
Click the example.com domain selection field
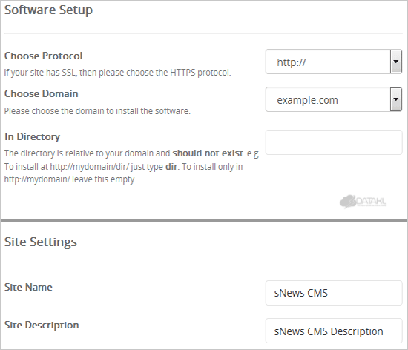click(x=334, y=99)
